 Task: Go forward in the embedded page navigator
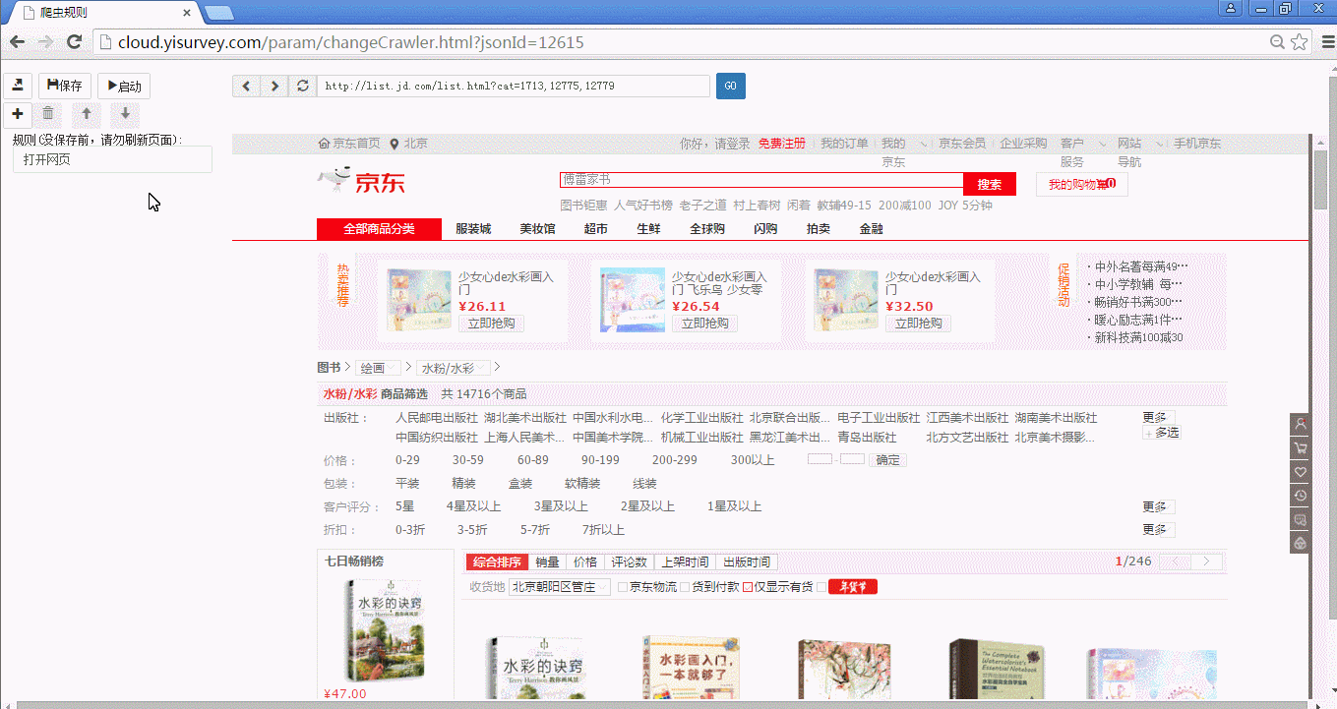coord(274,86)
